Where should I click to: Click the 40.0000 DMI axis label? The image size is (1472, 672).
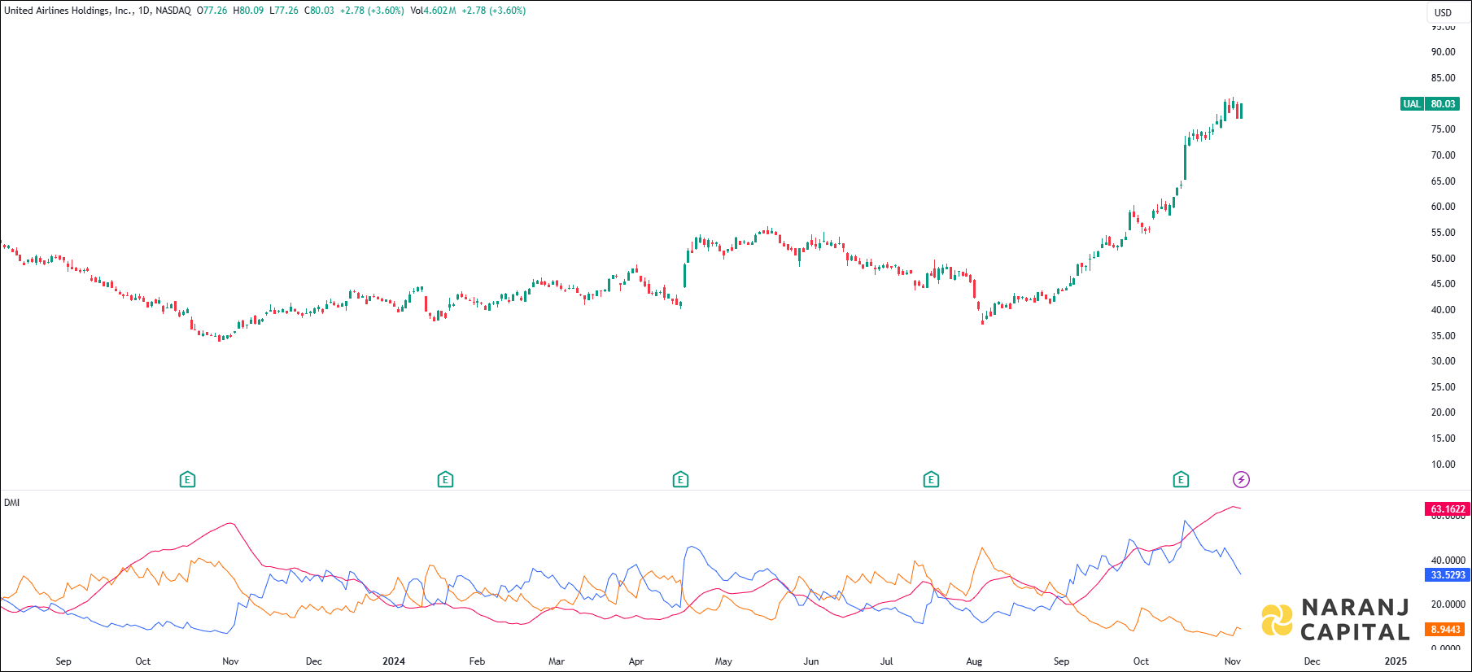click(1448, 561)
